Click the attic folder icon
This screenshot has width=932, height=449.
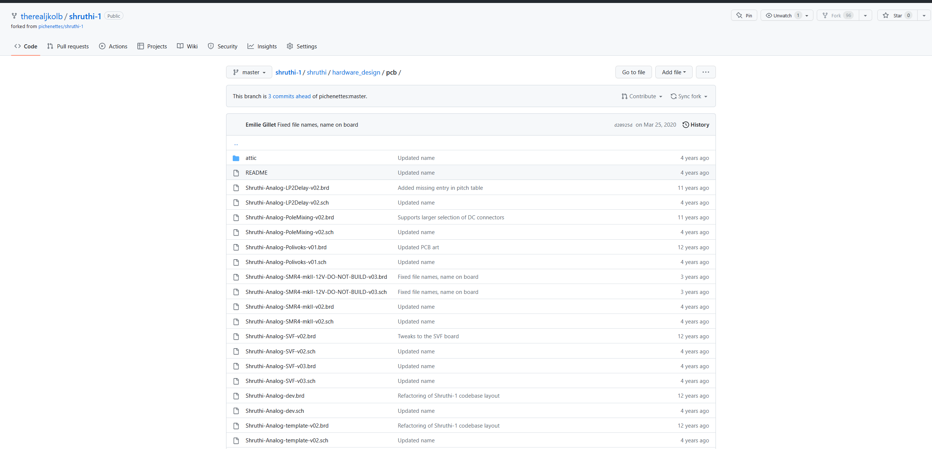pos(236,158)
